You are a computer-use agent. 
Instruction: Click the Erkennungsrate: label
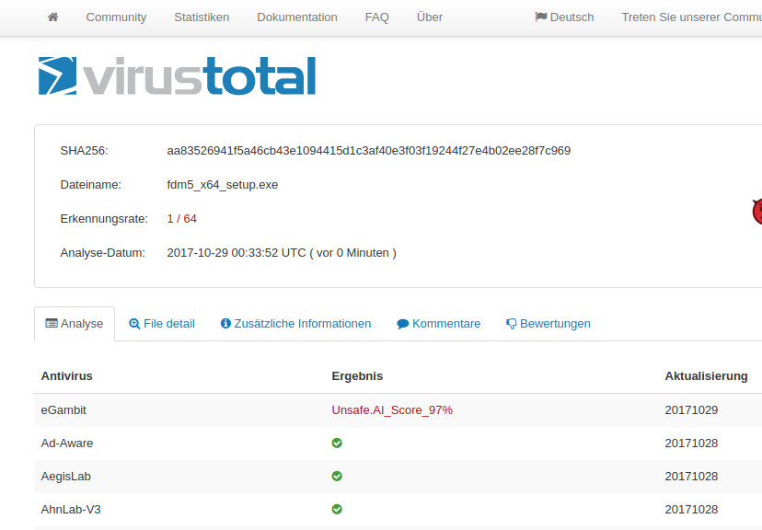pos(104,219)
